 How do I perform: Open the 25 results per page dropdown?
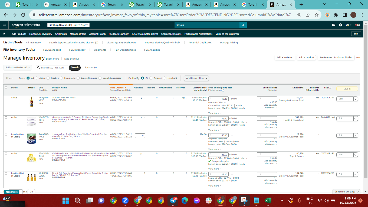pyautogui.click(x=347, y=192)
